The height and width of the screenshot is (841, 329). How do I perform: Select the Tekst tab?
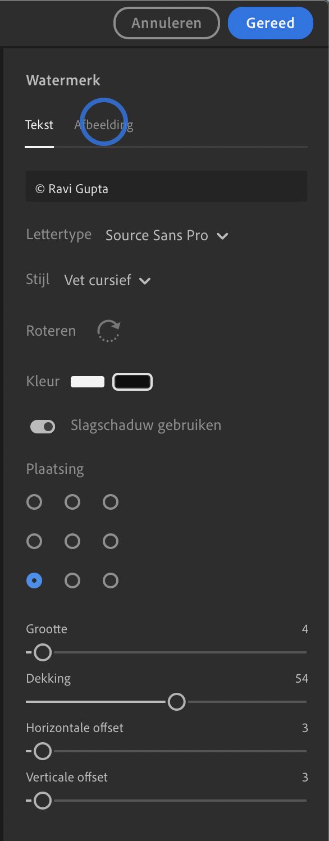[x=39, y=125]
